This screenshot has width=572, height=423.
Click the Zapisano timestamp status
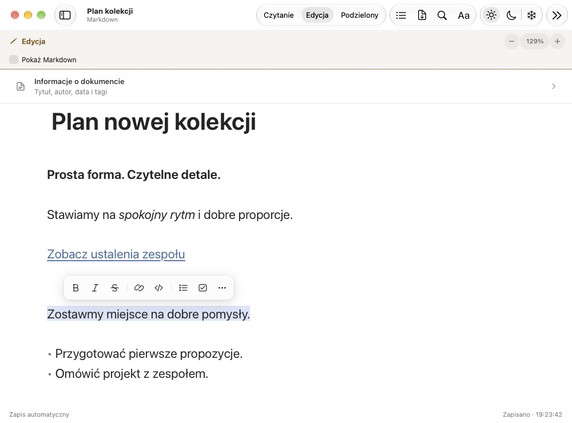point(532,414)
